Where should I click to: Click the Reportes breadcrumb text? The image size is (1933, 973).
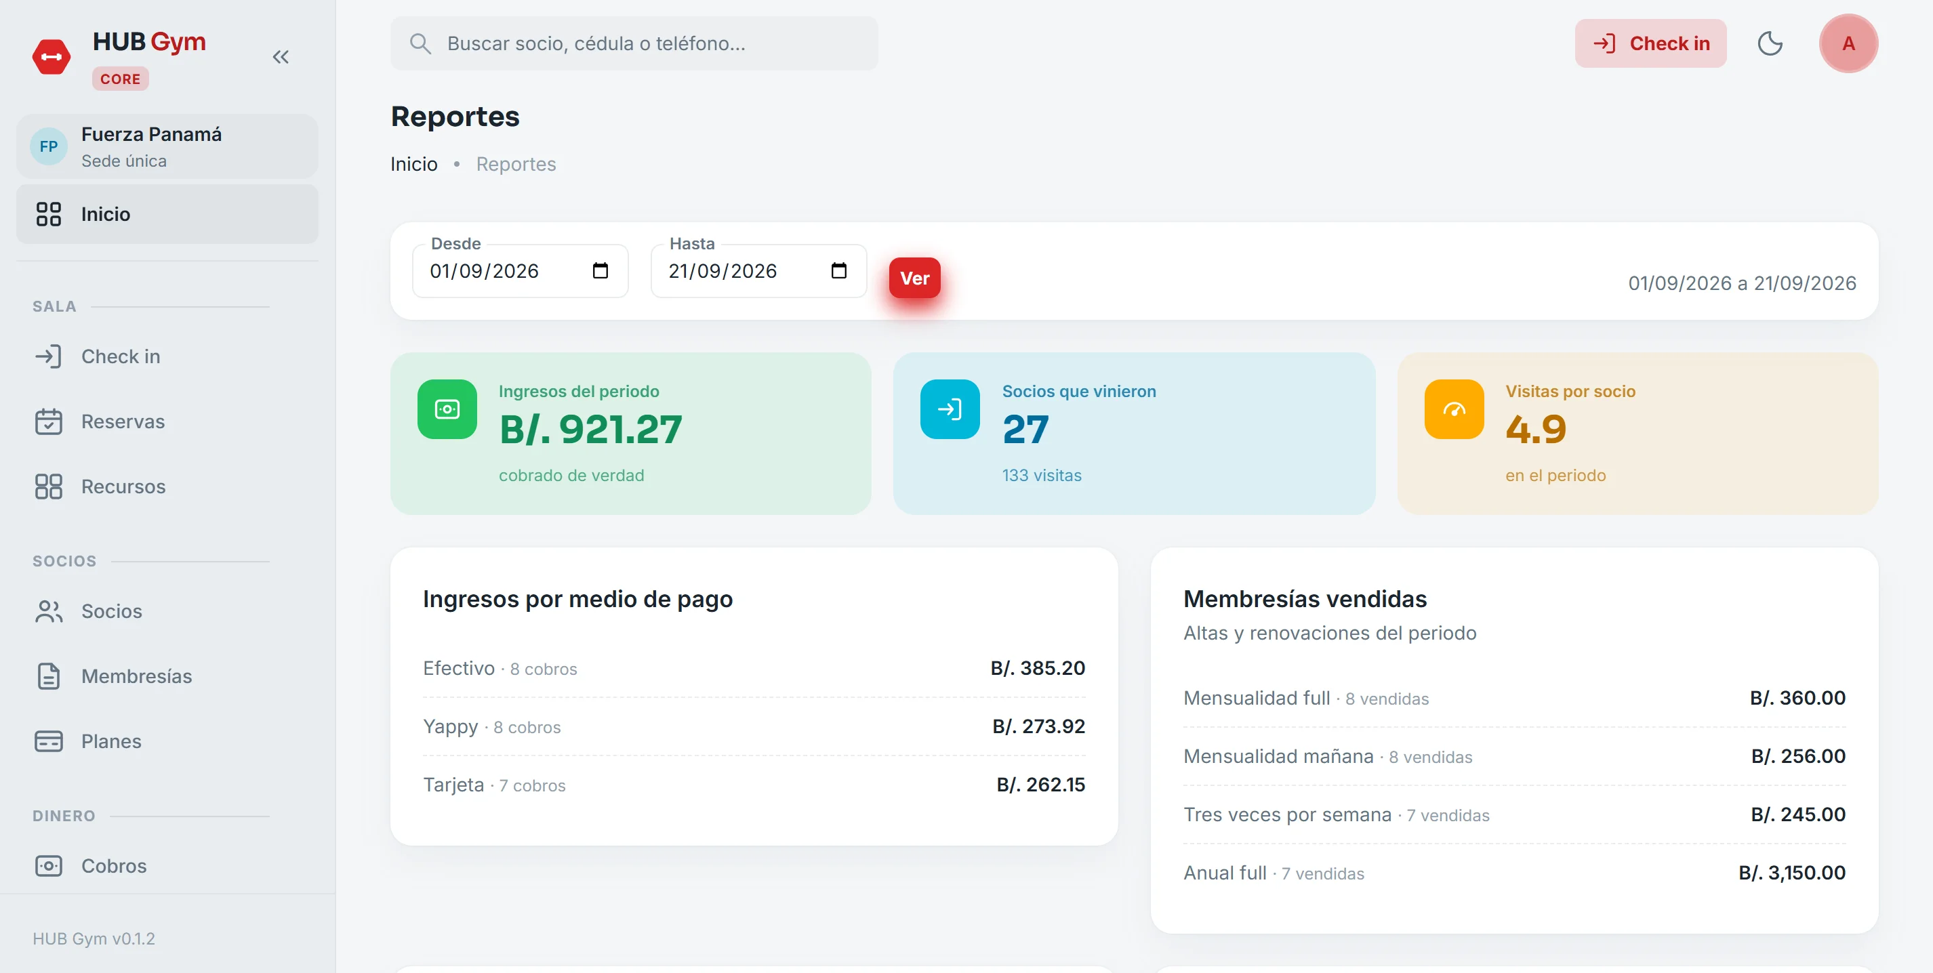(x=516, y=164)
